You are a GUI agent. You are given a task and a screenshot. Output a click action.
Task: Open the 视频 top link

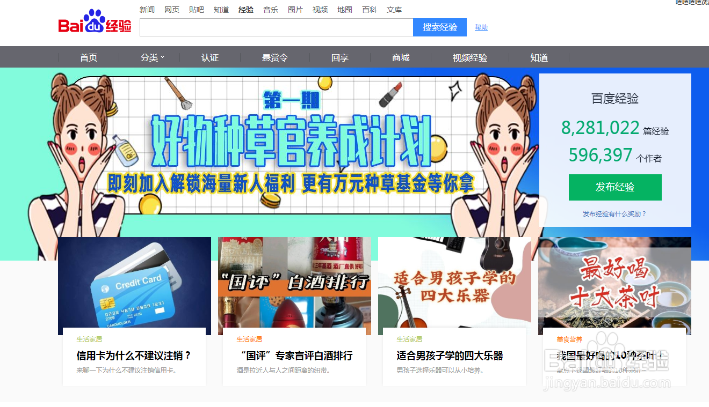click(x=320, y=10)
